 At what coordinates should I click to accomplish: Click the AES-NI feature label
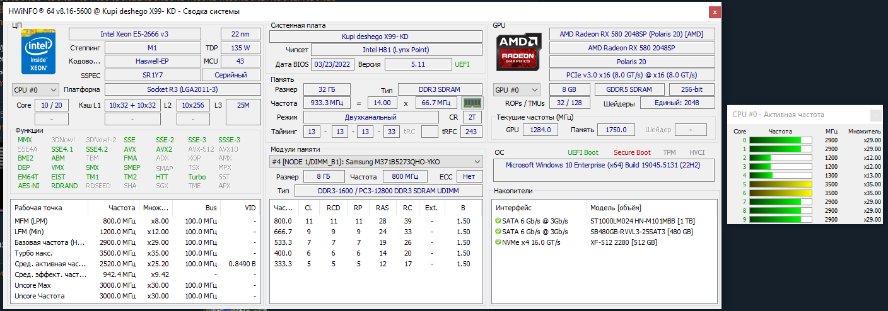[28, 186]
